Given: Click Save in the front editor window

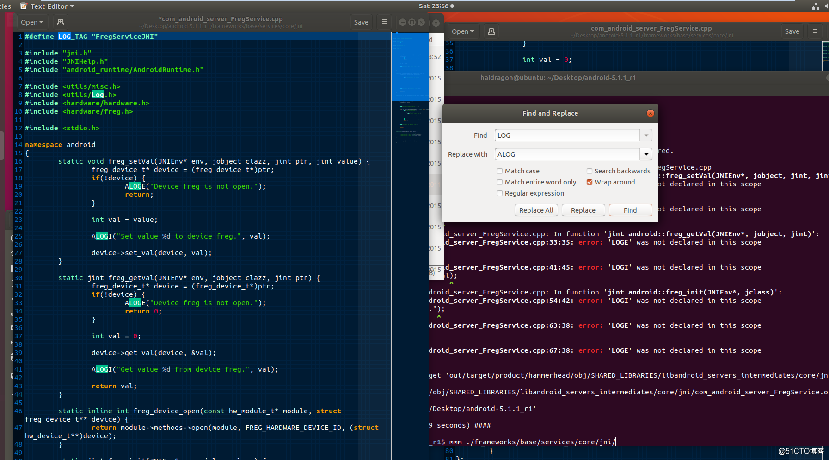Looking at the screenshot, I should pyautogui.click(x=361, y=22).
